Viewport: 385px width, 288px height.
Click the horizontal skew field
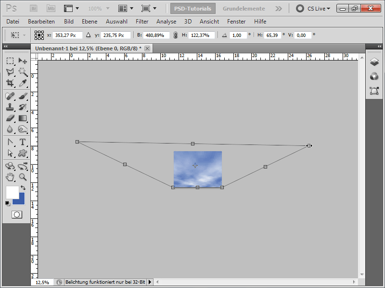coord(272,35)
